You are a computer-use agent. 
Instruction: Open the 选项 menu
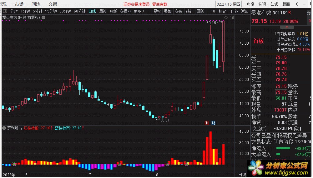[x=262, y=4]
